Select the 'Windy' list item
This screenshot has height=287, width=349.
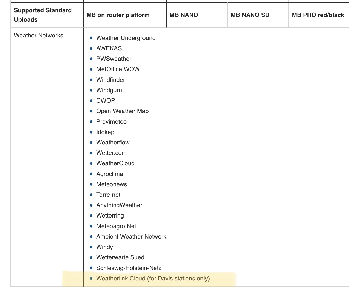(x=104, y=247)
